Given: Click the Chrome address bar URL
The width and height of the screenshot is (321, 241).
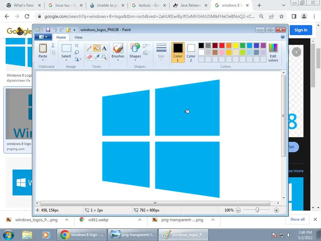Looking at the screenshot, I should coord(150,16).
